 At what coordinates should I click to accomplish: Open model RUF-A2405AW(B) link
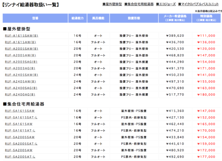coord(20,81)
